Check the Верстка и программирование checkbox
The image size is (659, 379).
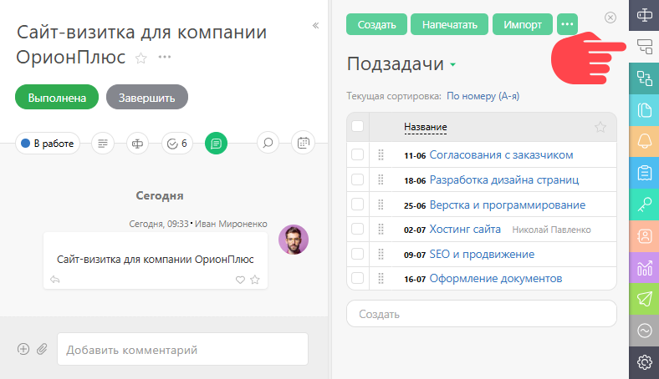pos(357,204)
